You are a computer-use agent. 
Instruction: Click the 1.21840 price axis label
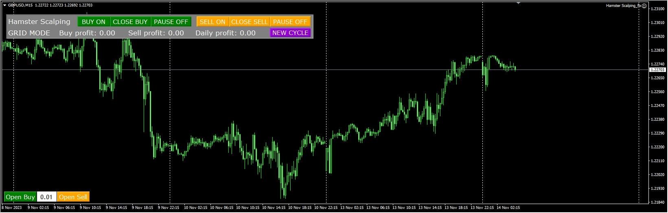[658, 202]
